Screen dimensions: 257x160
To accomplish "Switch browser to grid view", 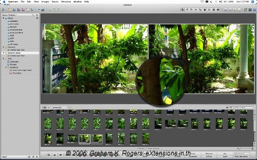I will pos(44,107).
